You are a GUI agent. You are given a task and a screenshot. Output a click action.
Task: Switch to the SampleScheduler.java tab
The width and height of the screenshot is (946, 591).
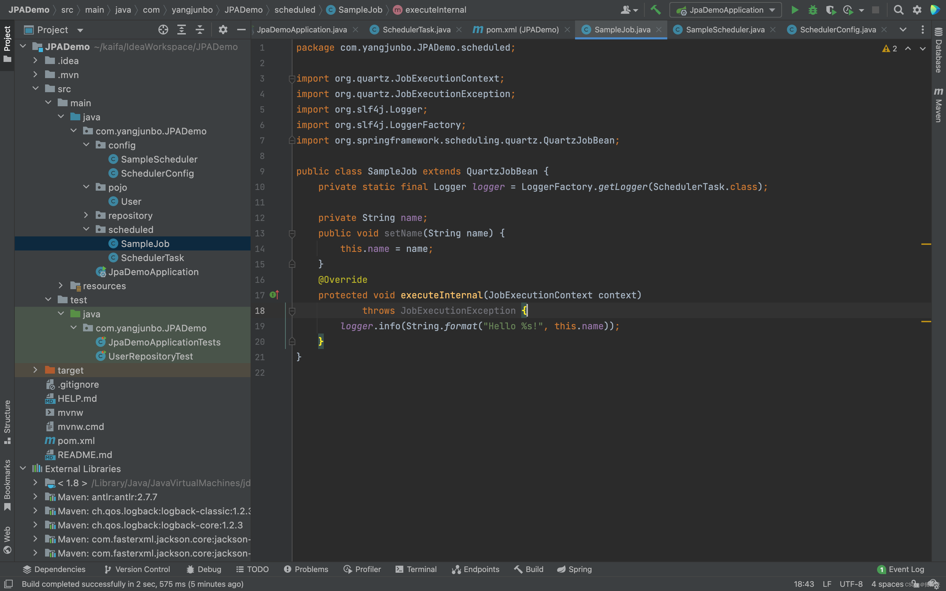pos(723,29)
